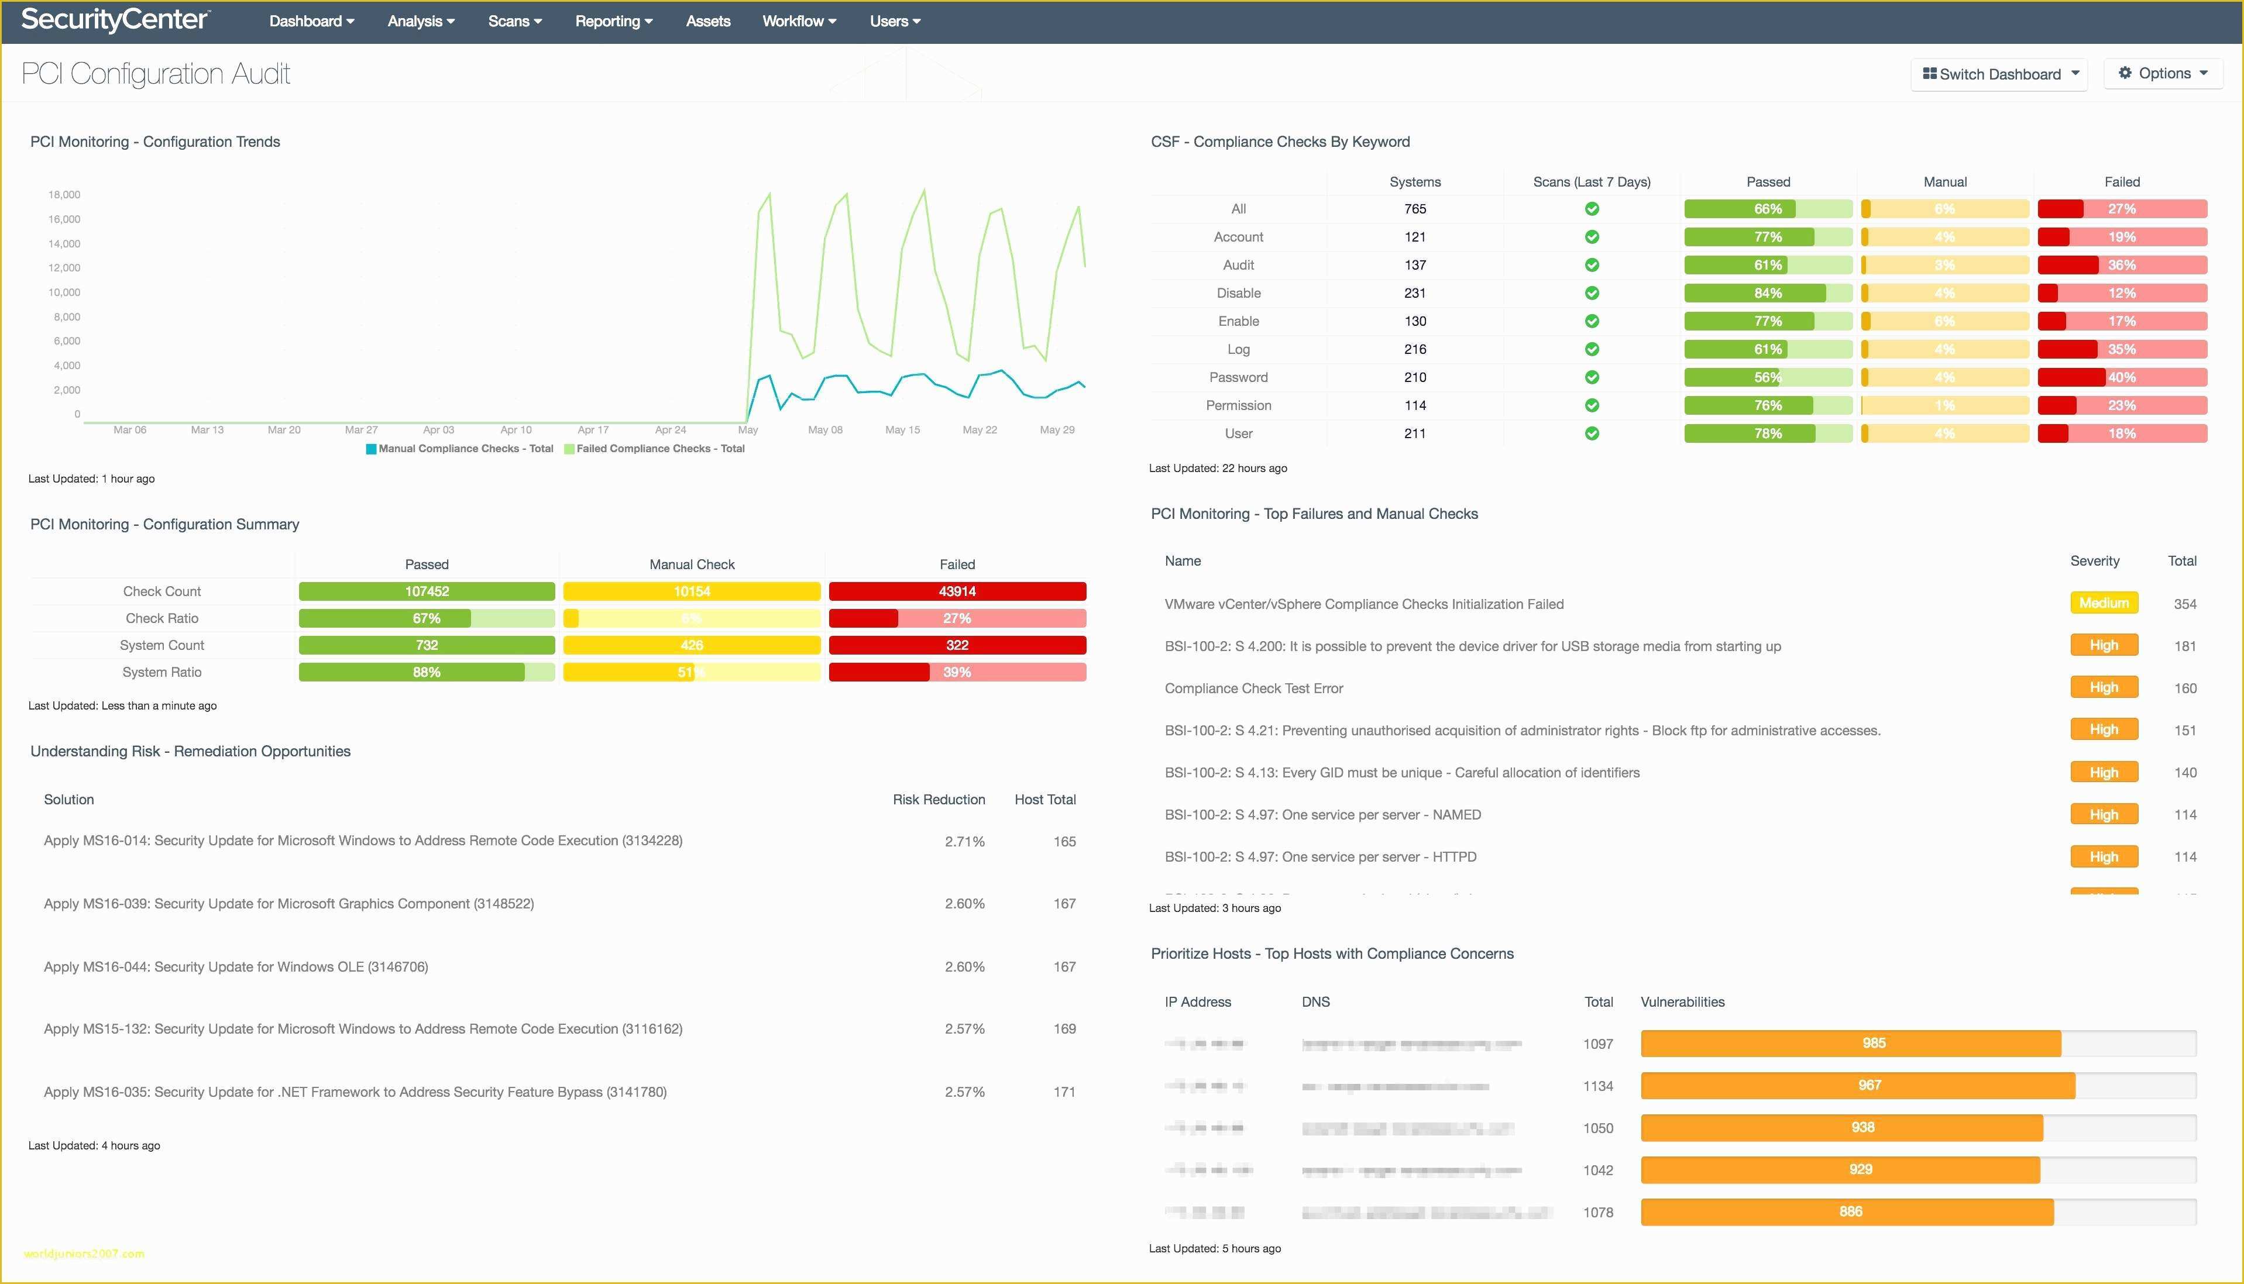The width and height of the screenshot is (2244, 1284).
Task: Go to the Assets page
Action: coord(707,21)
